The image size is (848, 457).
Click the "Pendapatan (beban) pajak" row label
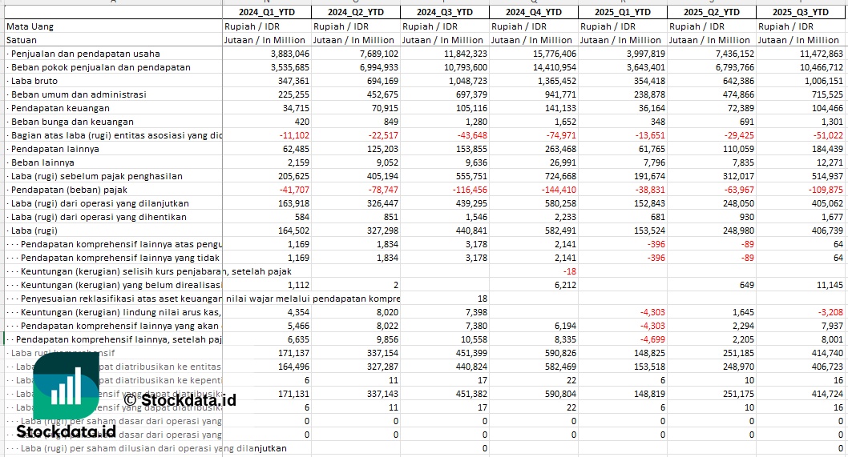[69, 190]
